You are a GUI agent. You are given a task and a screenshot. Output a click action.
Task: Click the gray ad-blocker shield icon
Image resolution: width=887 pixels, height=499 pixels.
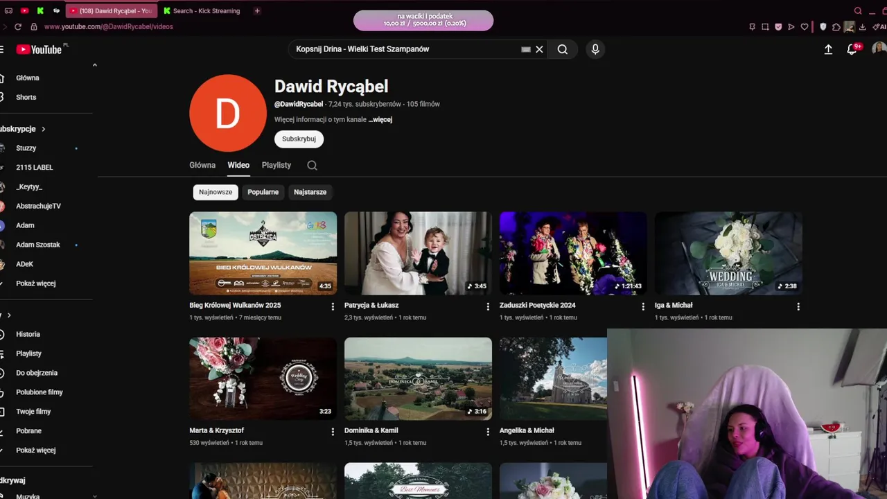coord(823,27)
